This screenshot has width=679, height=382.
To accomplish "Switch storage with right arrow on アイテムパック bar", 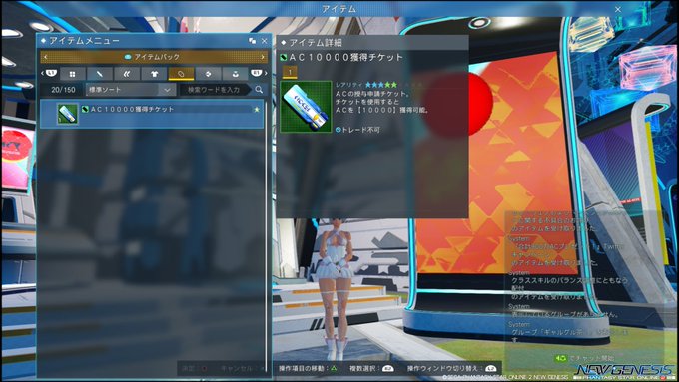I will (263, 57).
